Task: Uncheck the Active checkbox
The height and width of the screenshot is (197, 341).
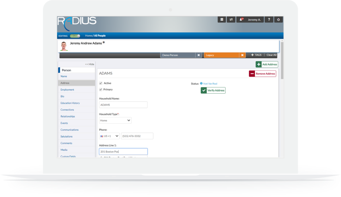Action: (x=100, y=83)
